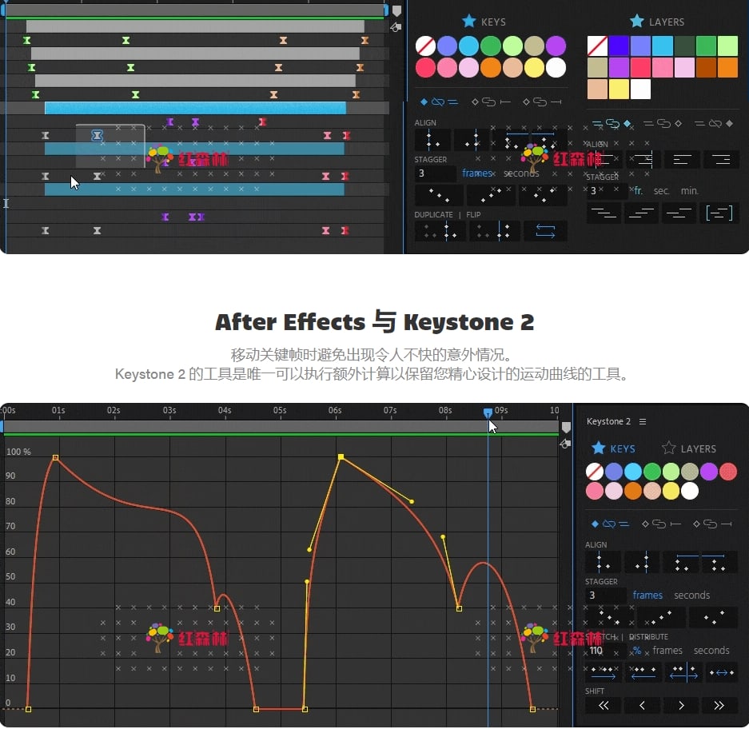The width and height of the screenshot is (749, 733).
Task: Pick purple key color in lower palette
Action: coord(709,472)
